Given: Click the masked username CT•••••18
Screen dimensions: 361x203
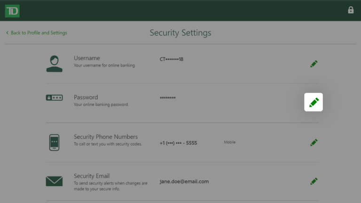Looking at the screenshot, I should 171,59.
